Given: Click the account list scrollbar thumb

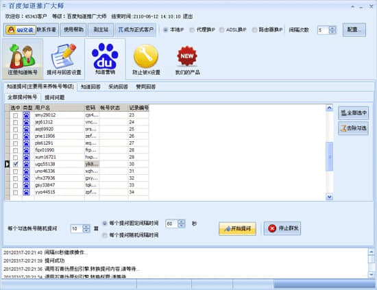Looking at the screenshot, I should tap(330, 156).
